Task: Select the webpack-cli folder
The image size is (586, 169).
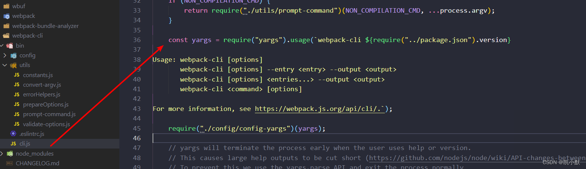Action: click(27, 36)
